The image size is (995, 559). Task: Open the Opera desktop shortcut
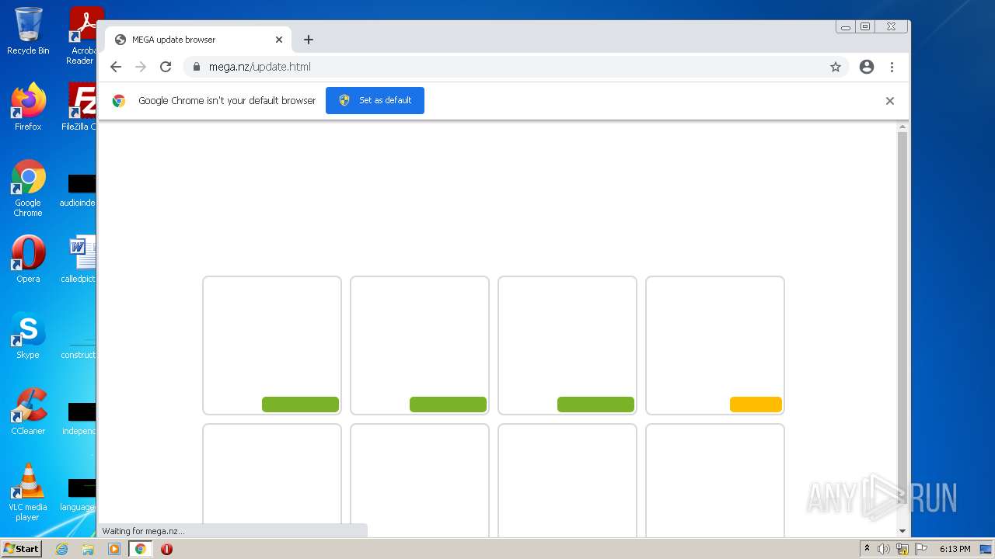coord(28,260)
